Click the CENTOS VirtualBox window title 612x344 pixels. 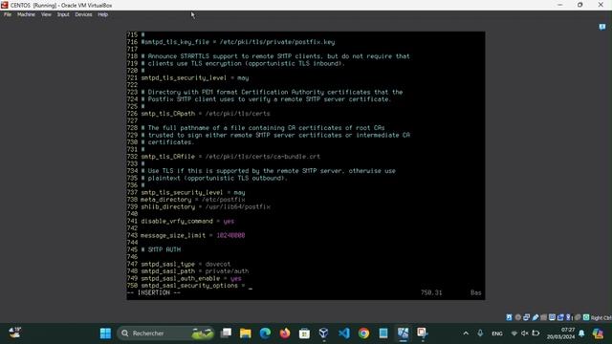tap(61, 5)
